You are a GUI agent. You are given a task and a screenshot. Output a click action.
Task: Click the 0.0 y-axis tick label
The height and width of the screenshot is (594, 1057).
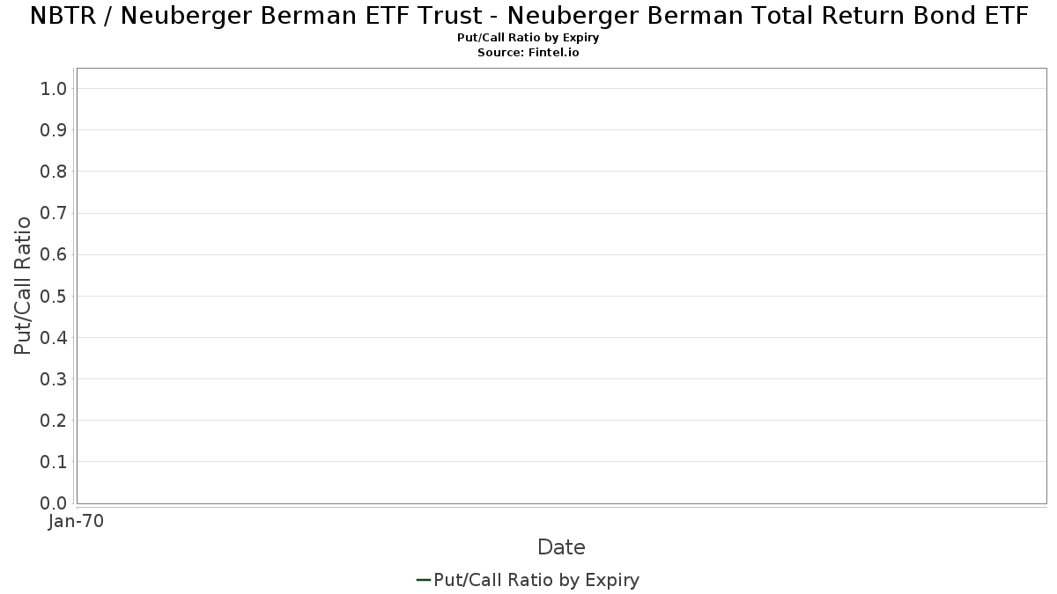tap(54, 503)
